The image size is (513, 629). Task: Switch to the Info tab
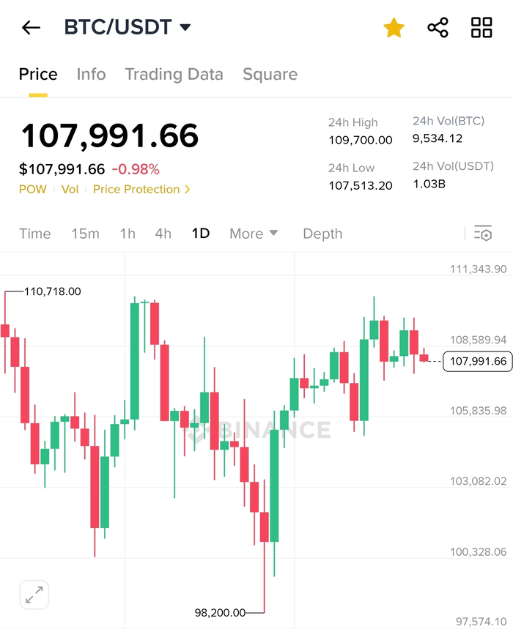point(91,75)
